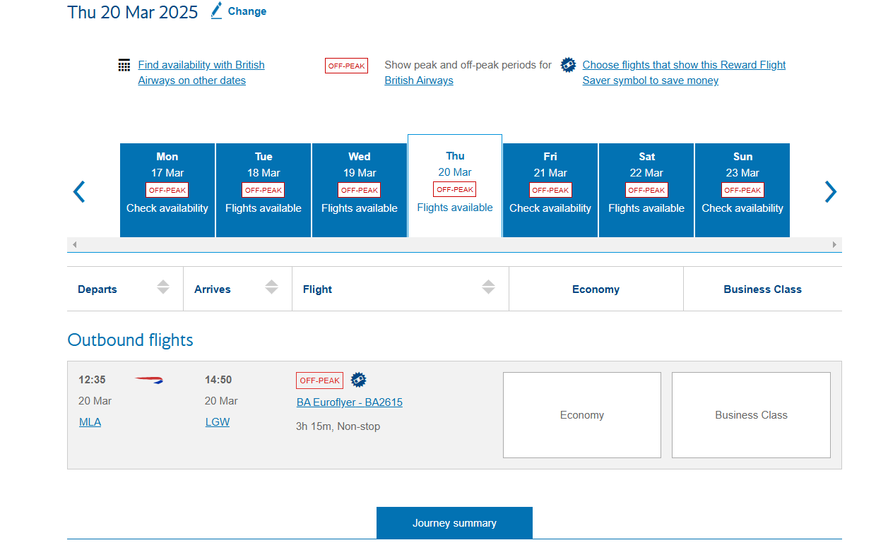Select Wed 19 Mar date tab
888x545 pixels.
pyautogui.click(x=359, y=190)
